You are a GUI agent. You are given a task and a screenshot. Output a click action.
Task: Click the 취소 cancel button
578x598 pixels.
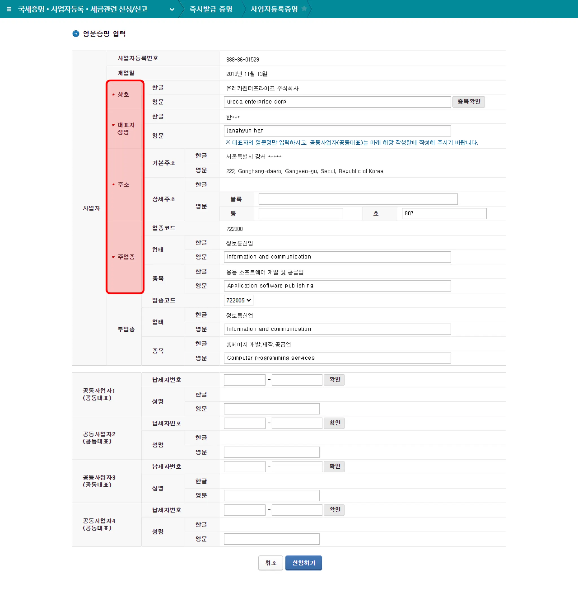(270, 563)
